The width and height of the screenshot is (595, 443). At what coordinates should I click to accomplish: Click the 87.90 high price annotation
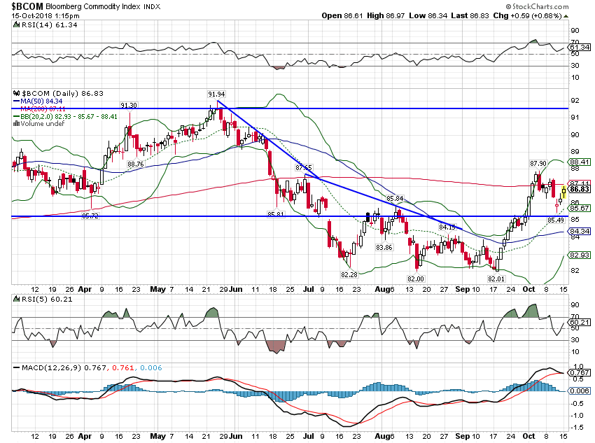click(x=538, y=164)
